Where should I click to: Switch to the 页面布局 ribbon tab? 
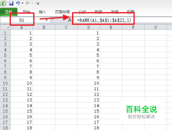[62, 12]
